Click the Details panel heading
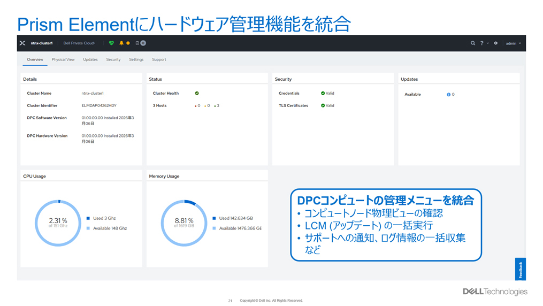Viewport: 543px width, 306px height. click(30, 79)
